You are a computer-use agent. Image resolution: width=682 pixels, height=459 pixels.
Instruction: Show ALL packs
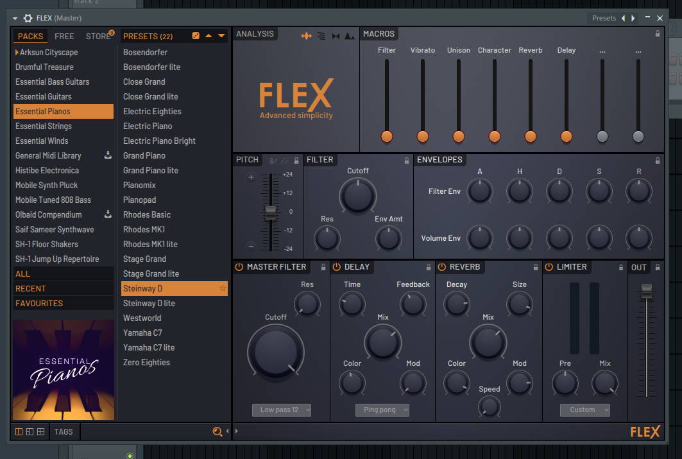tap(63, 273)
